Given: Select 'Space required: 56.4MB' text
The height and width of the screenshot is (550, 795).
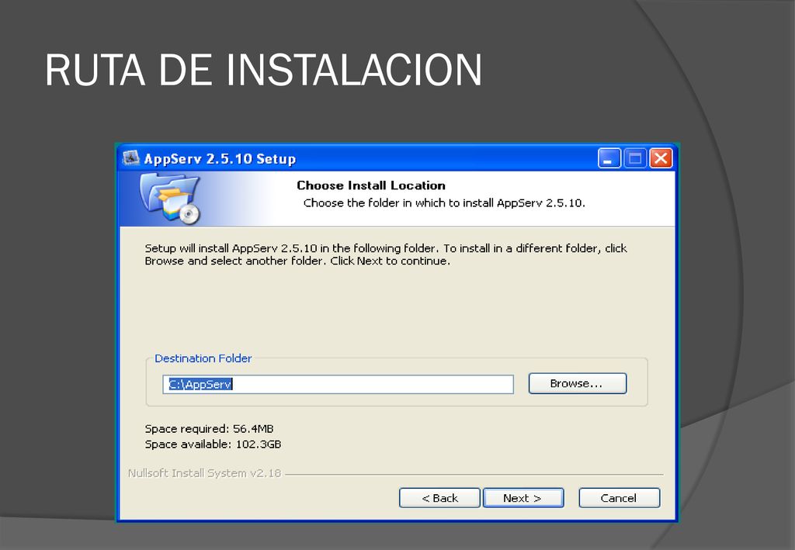Looking at the screenshot, I should tap(209, 429).
